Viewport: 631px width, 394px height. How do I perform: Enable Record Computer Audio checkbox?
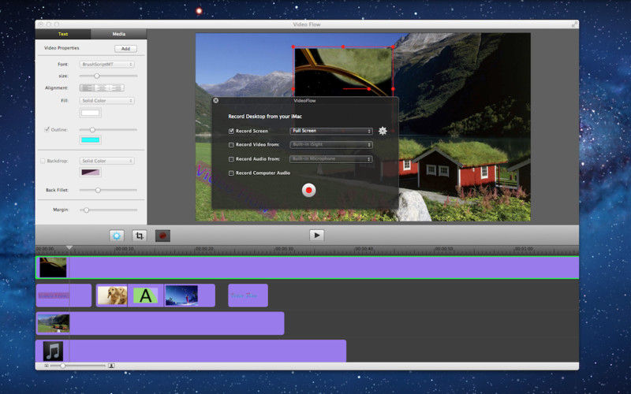231,173
